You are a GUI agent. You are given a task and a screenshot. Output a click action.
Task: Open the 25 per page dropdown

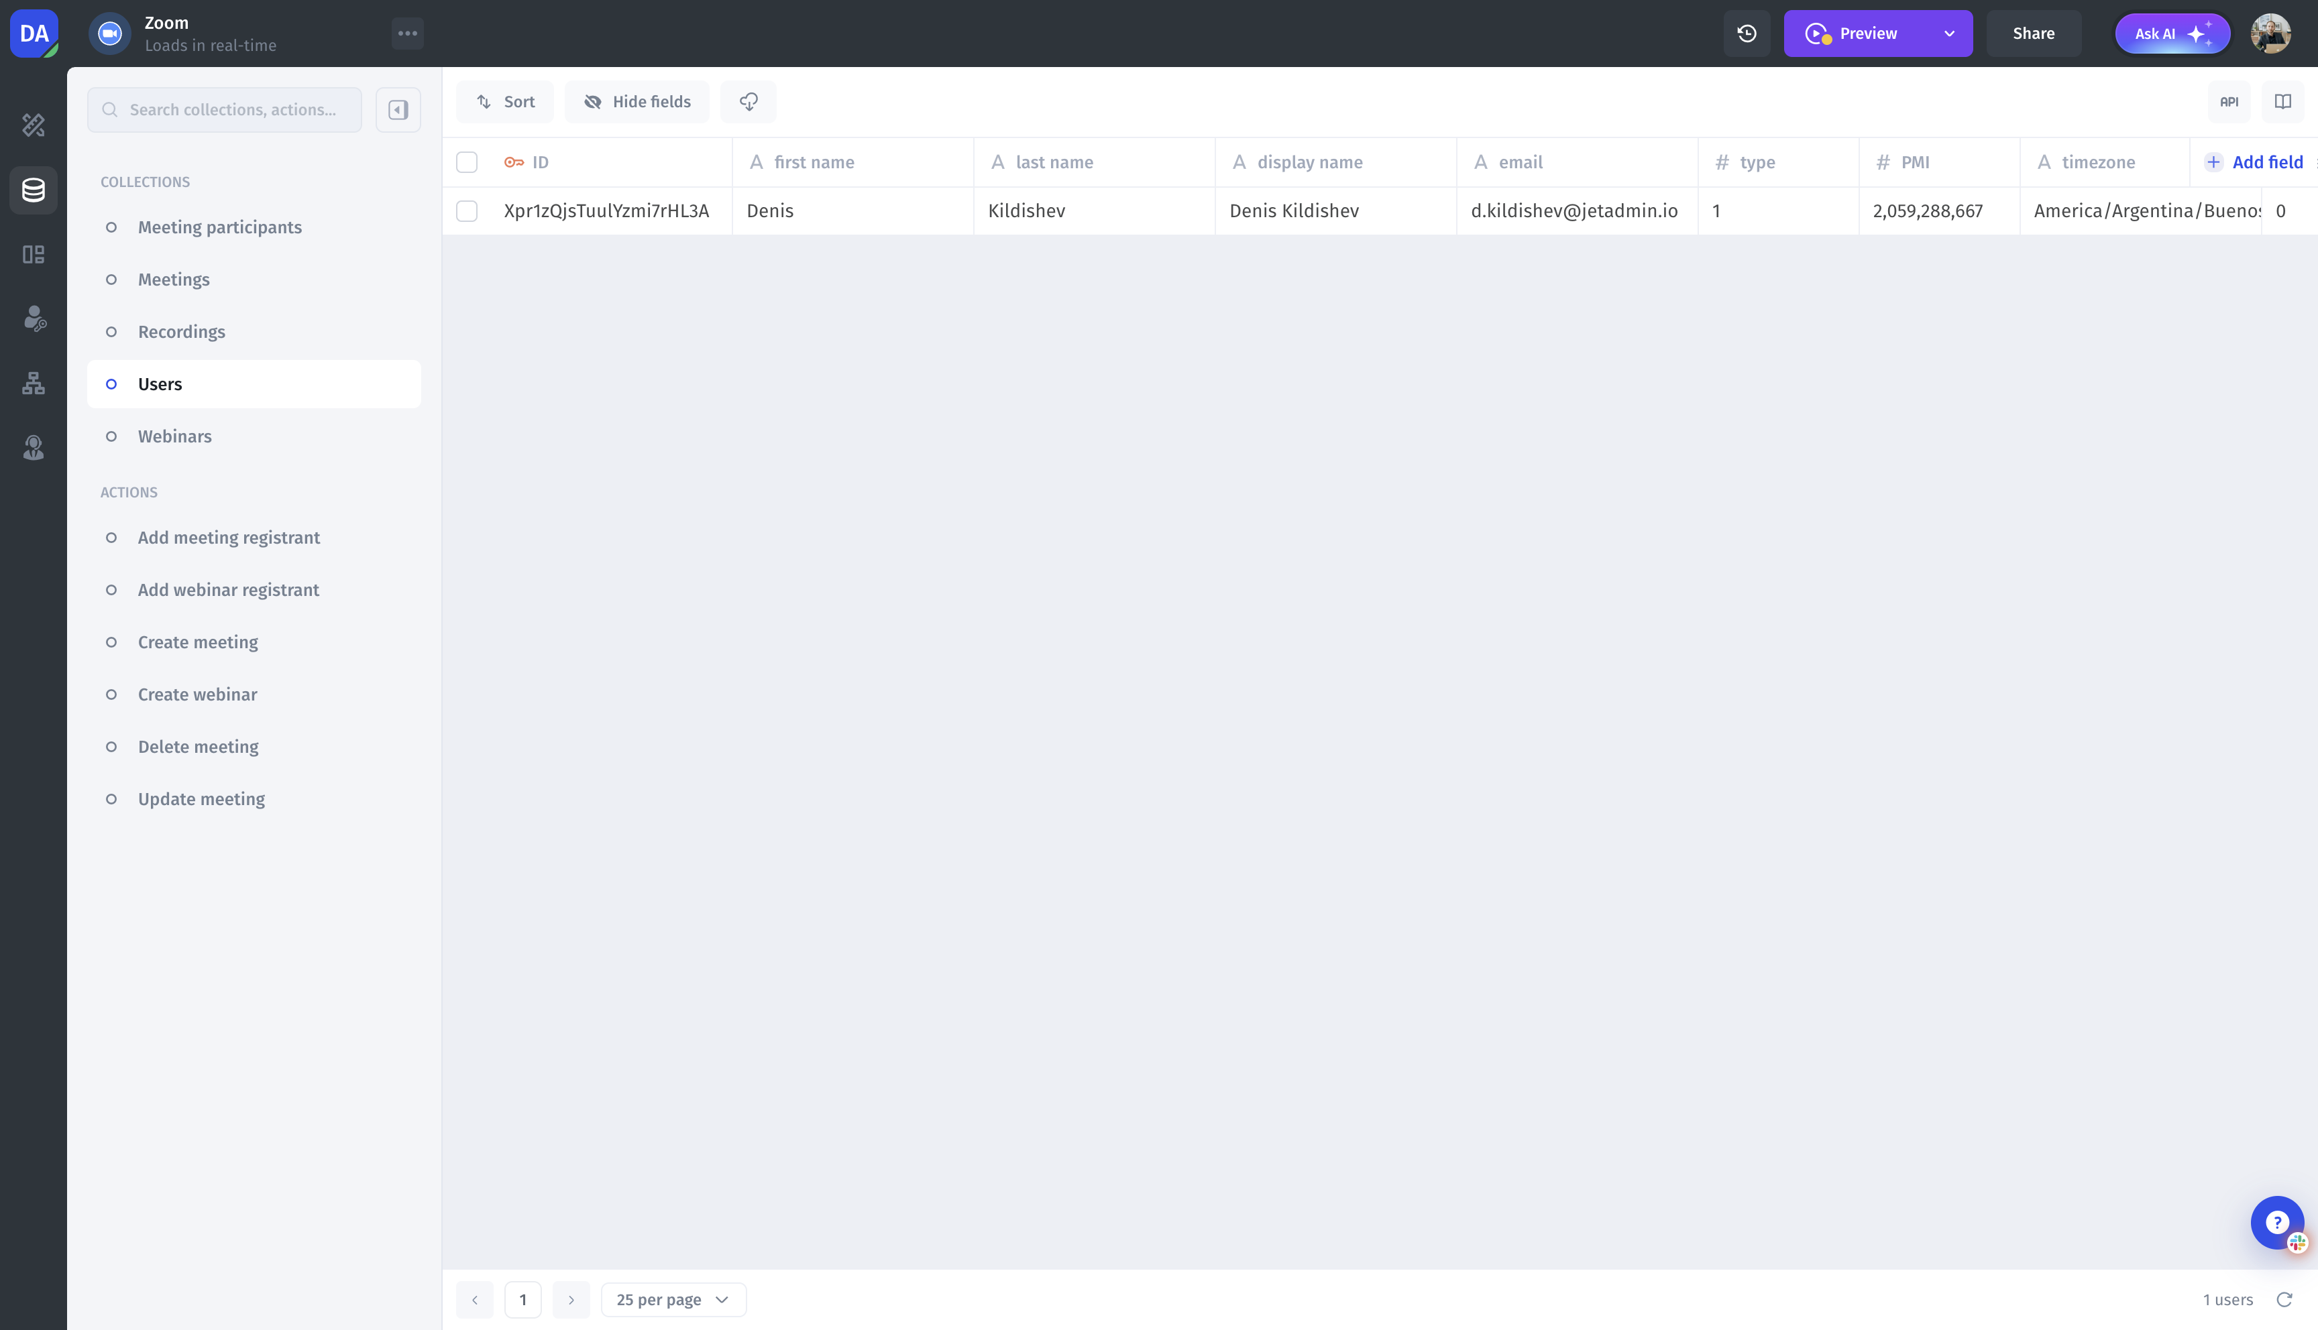point(673,1299)
